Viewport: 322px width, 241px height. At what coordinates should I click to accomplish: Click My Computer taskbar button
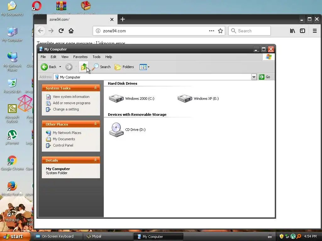(x=158, y=237)
